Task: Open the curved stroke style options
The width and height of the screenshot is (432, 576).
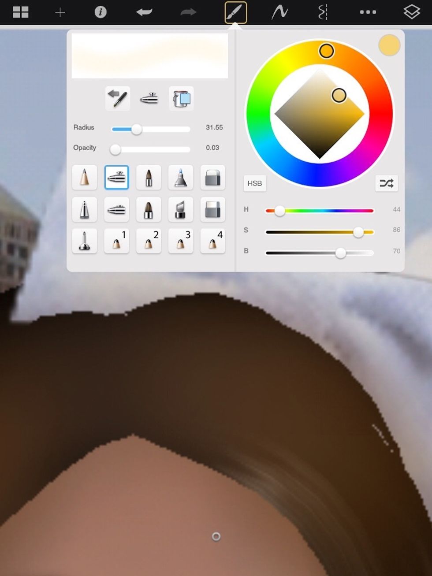Action: [279, 12]
